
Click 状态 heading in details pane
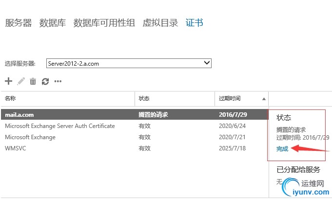coord(284,118)
